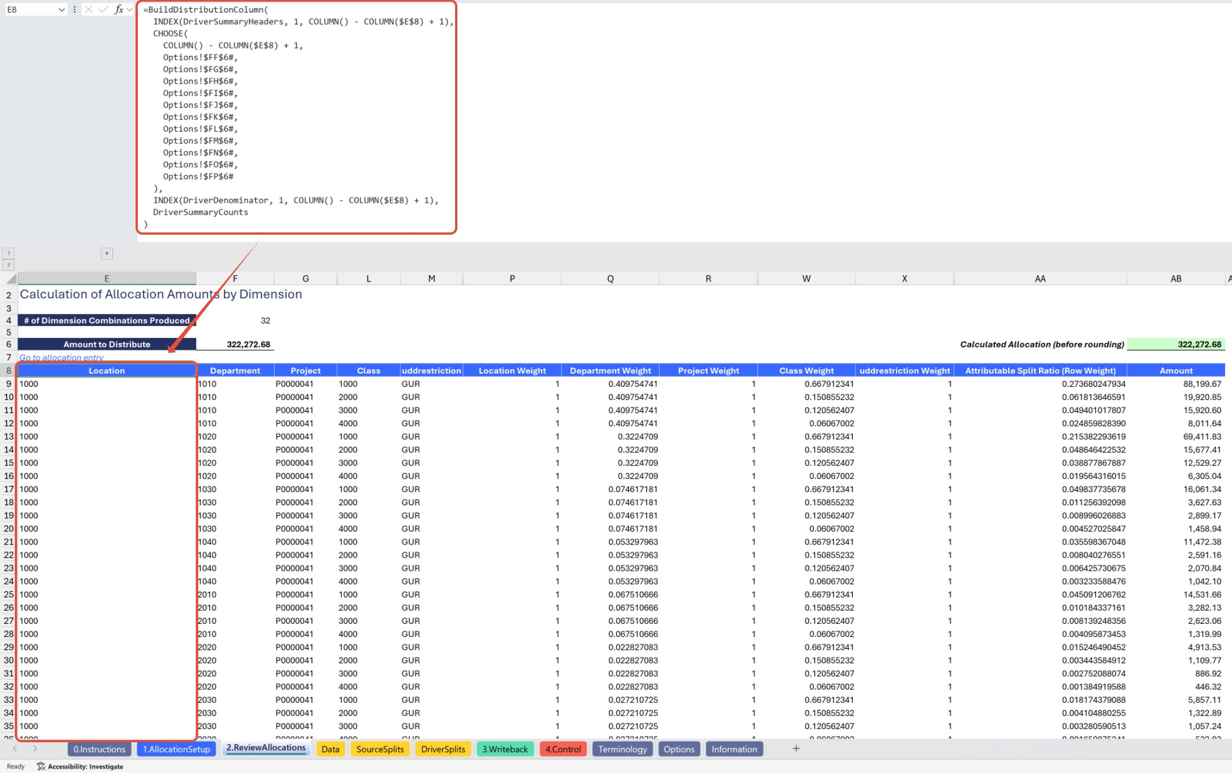This screenshot has height=773, width=1232.
Task: Open the 4.Control sheet tab
Action: (x=563, y=749)
